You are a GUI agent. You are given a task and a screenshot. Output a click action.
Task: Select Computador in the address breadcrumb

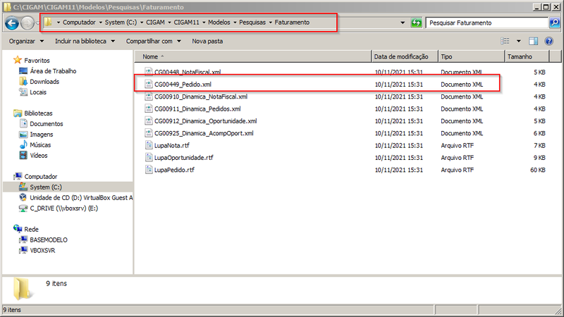coord(79,23)
